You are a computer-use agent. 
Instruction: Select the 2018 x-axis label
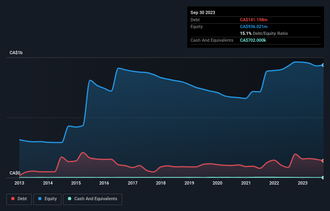[x=161, y=183]
